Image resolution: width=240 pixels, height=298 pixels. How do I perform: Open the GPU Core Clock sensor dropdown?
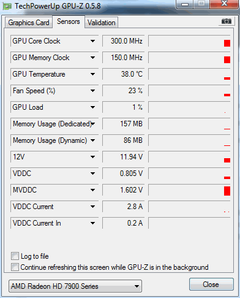coord(92,41)
